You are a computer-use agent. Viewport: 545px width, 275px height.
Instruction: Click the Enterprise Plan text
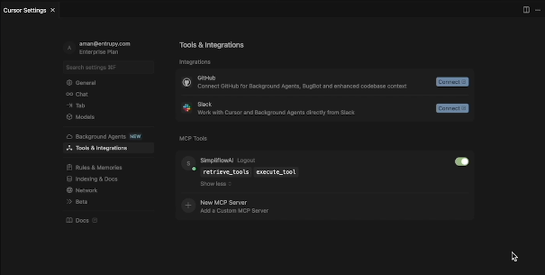point(98,52)
